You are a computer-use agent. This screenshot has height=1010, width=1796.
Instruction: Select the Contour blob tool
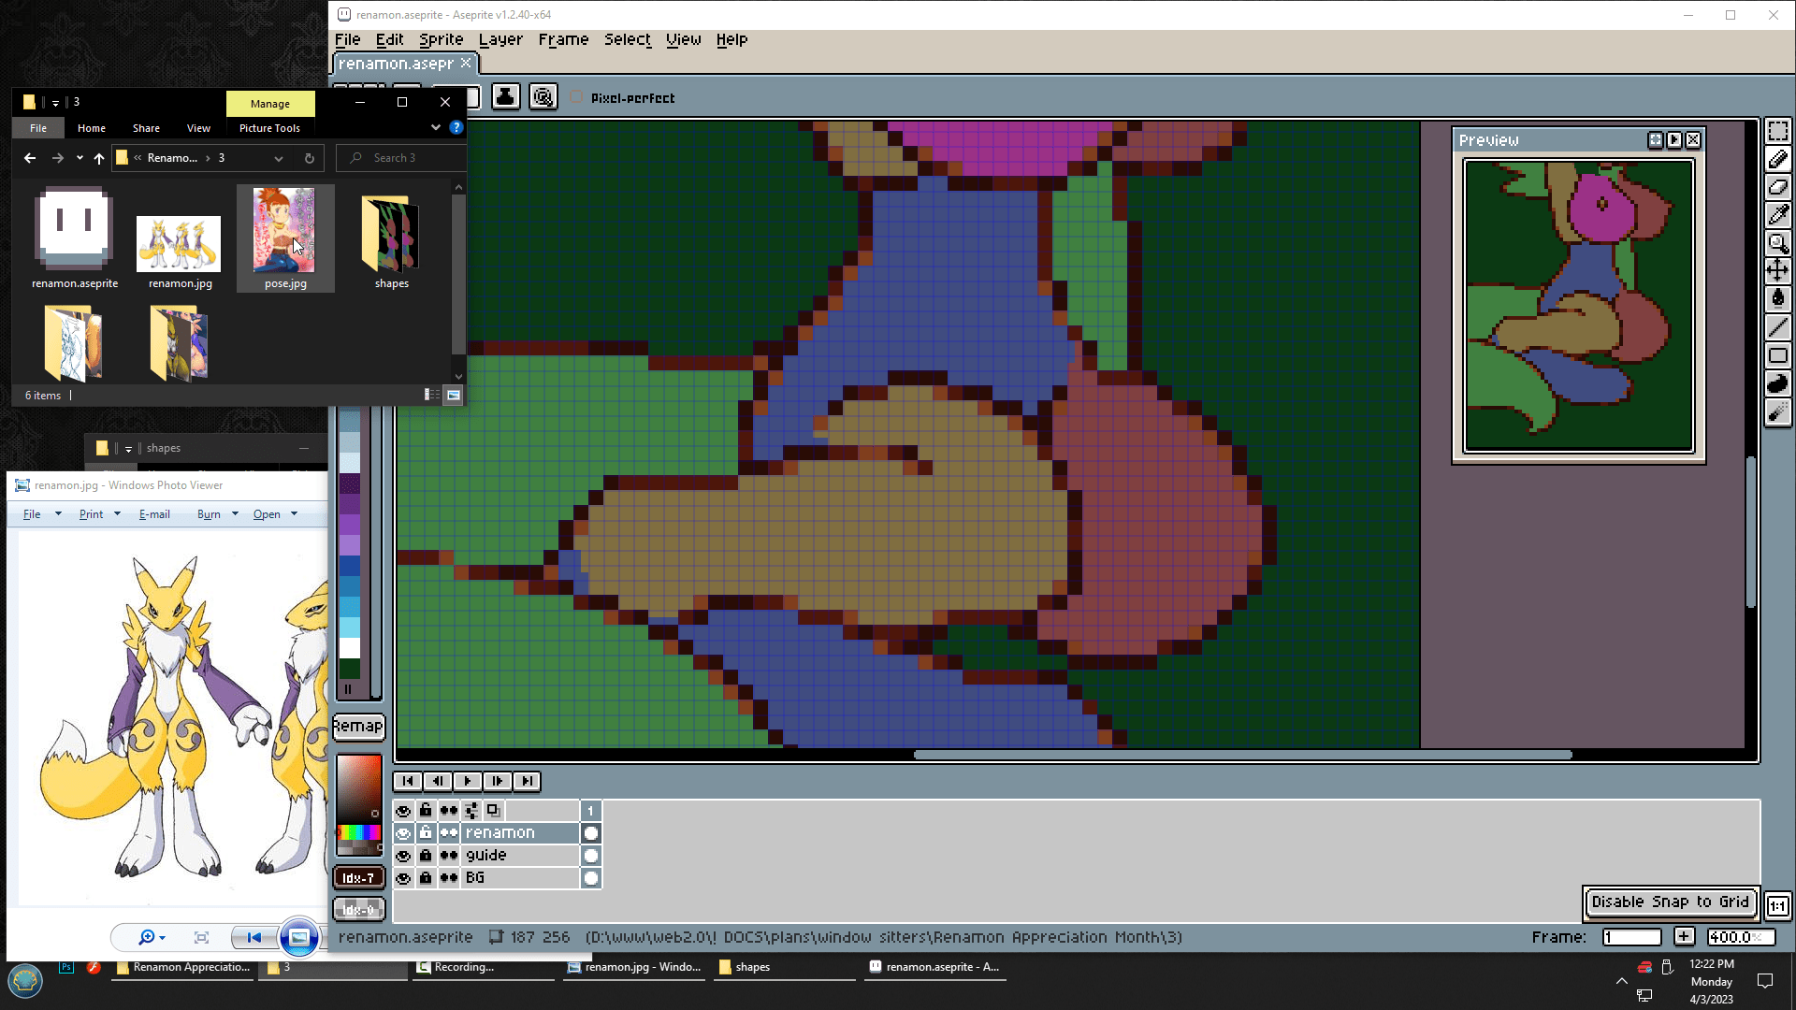point(1777,383)
